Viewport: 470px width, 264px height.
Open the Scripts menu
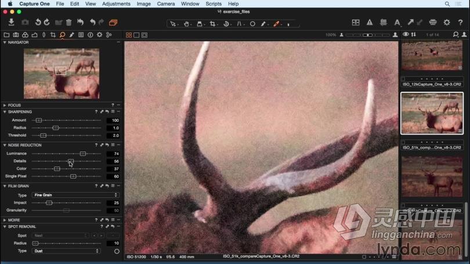(x=214, y=4)
